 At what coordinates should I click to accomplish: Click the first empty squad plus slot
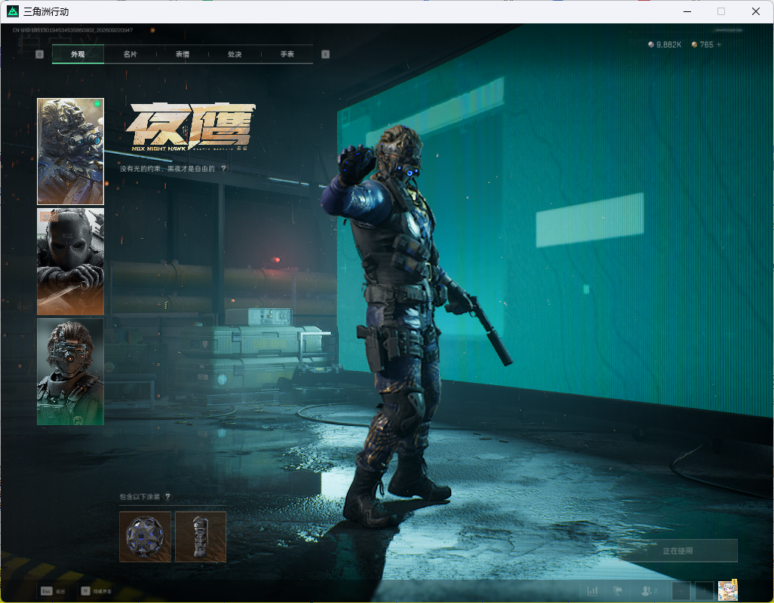tap(681, 591)
